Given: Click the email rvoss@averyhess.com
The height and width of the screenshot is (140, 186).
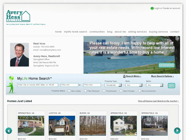Looking at the screenshot, I should [x=50, y=50].
